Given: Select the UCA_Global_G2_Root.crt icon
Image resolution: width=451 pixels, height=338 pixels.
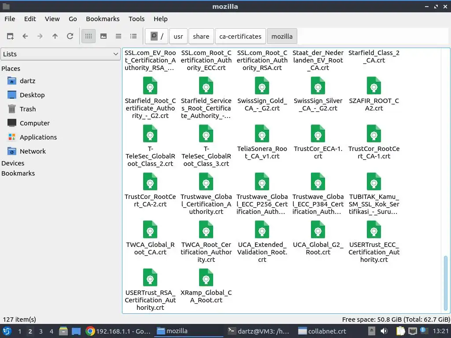Looking at the screenshot, I should click(x=318, y=230).
